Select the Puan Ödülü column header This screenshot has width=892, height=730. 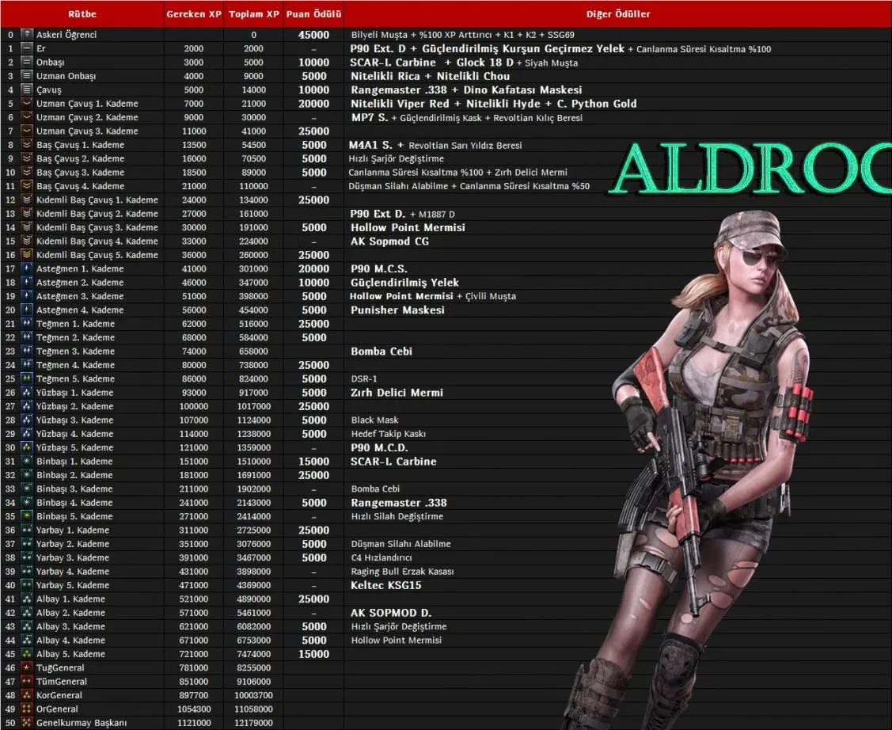point(313,14)
